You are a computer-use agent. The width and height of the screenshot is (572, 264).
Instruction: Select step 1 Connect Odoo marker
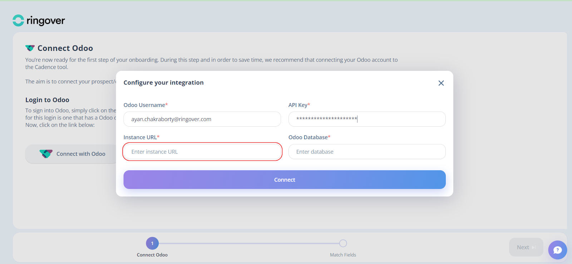[x=152, y=243]
